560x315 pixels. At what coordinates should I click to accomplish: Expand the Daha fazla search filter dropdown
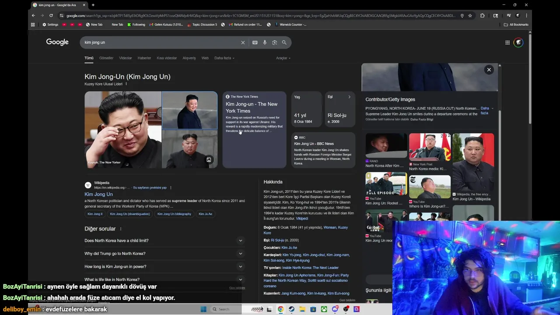click(x=224, y=58)
